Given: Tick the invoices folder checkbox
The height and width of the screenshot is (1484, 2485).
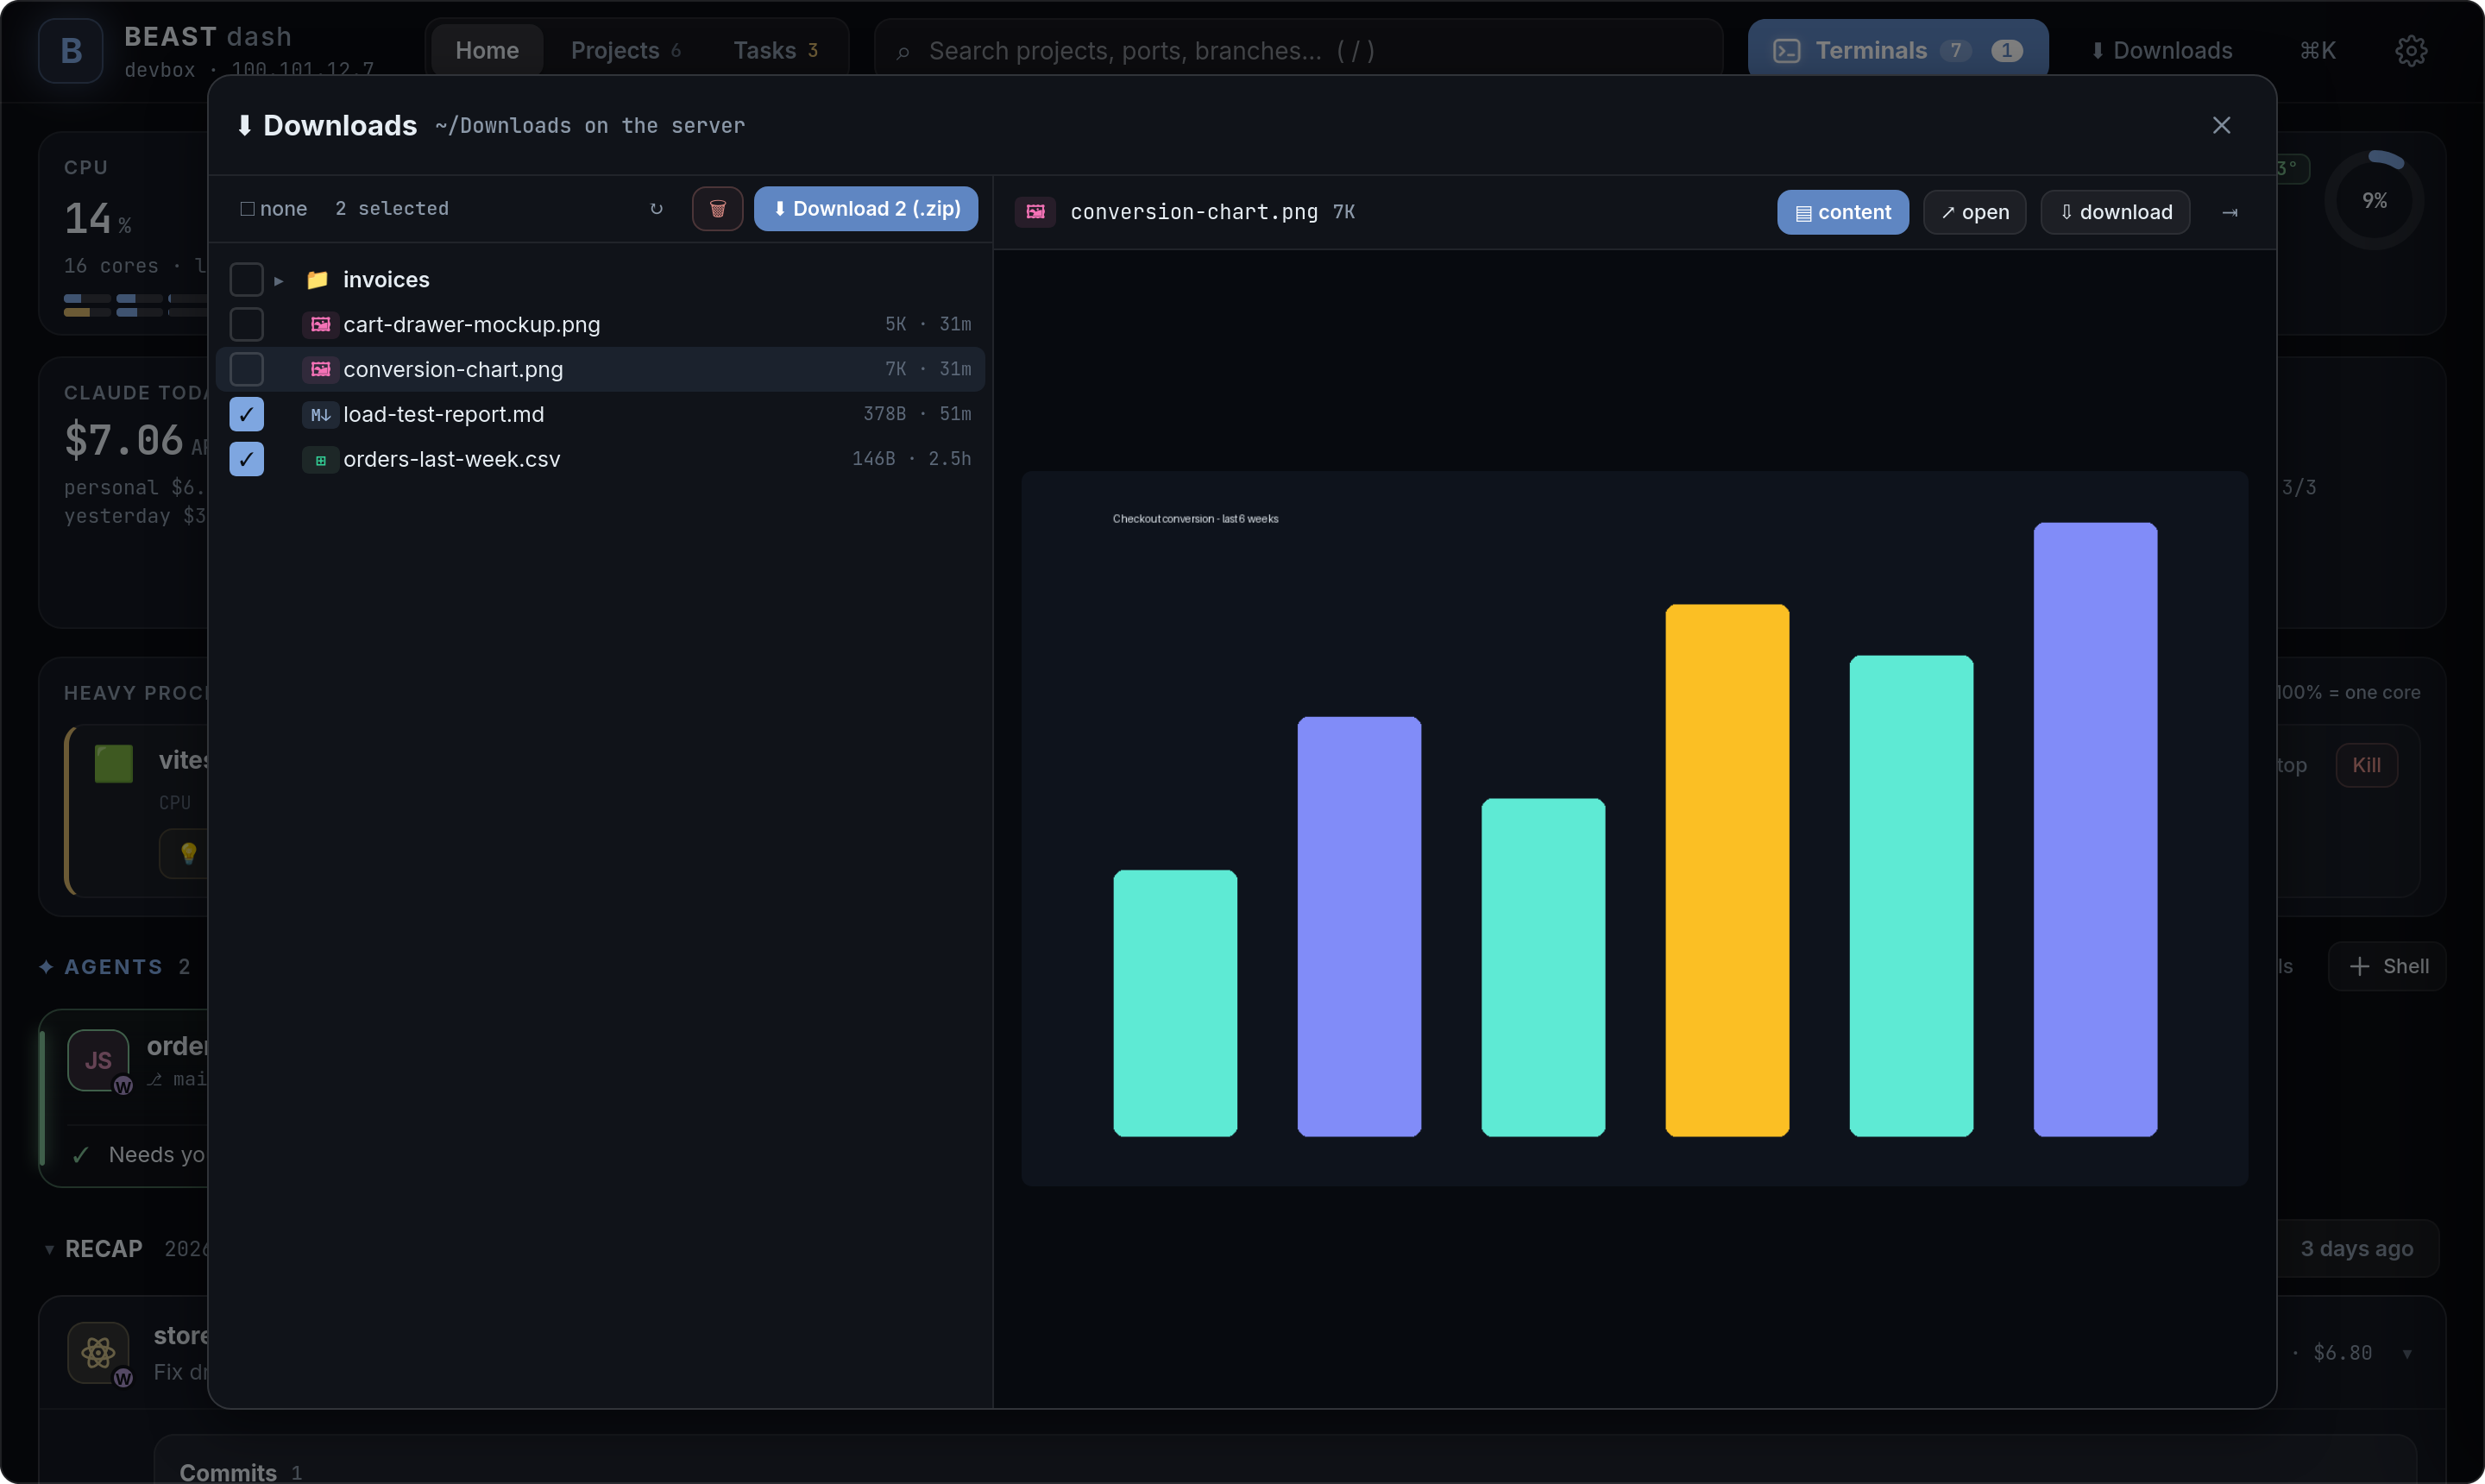Looking at the screenshot, I should [246, 279].
